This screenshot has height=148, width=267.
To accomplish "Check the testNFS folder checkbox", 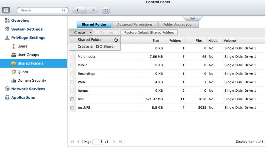I will 72,107.
